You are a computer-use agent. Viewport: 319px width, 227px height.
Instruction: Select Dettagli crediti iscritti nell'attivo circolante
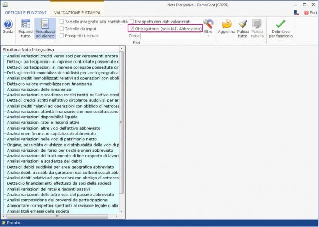[x=63, y=100]
